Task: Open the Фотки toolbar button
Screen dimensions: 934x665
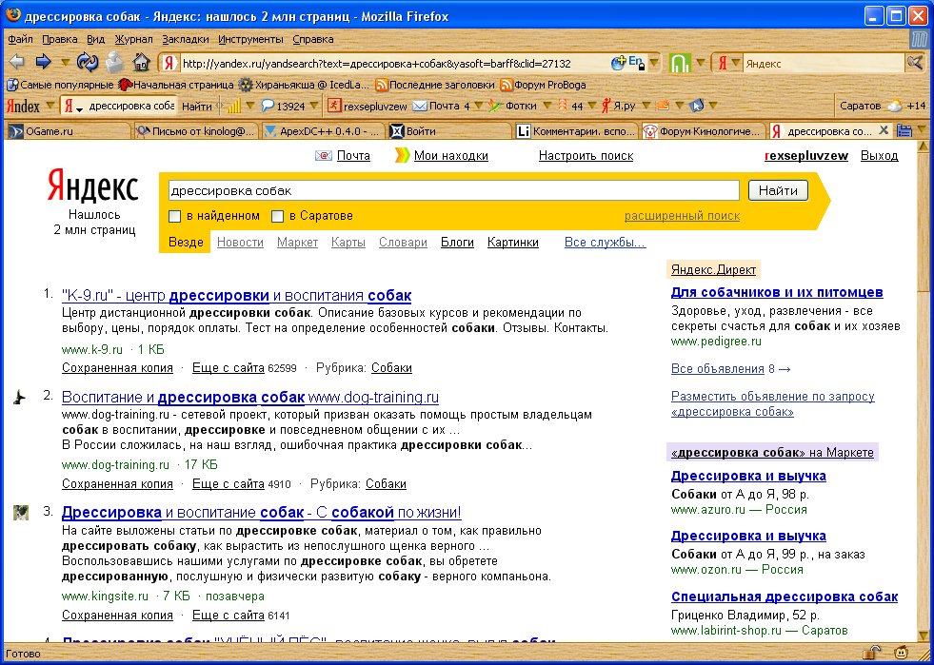Action: [x=511, y=106]
